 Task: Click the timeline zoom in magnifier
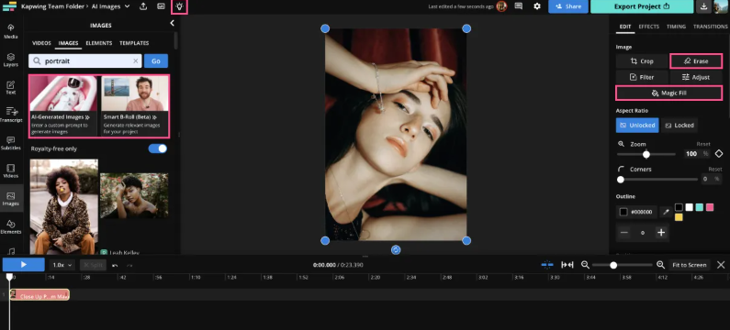coord(660,265)
